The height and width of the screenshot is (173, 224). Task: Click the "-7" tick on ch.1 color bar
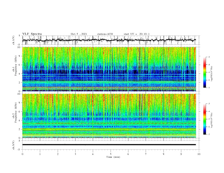tap(208, 88)
